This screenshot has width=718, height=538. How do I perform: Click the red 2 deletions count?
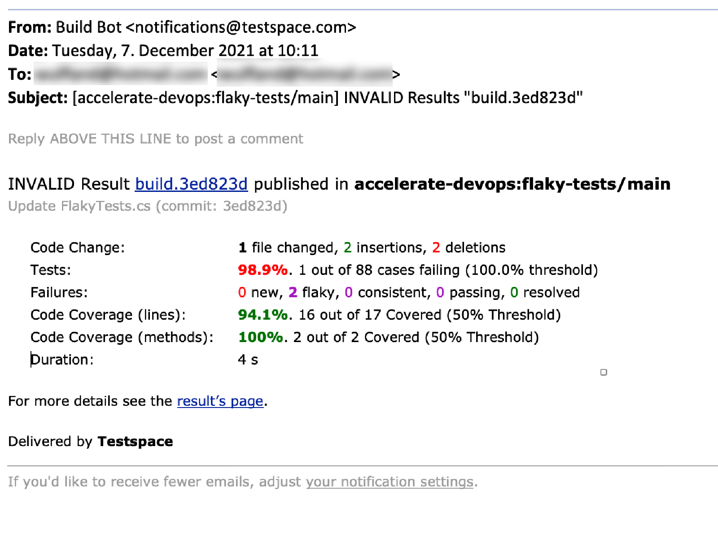coord(436,247)
